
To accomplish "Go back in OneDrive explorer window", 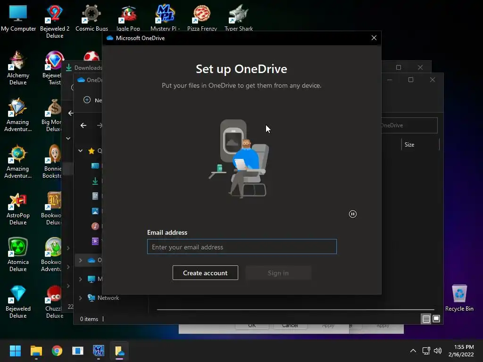I will (x=83, y=125).
